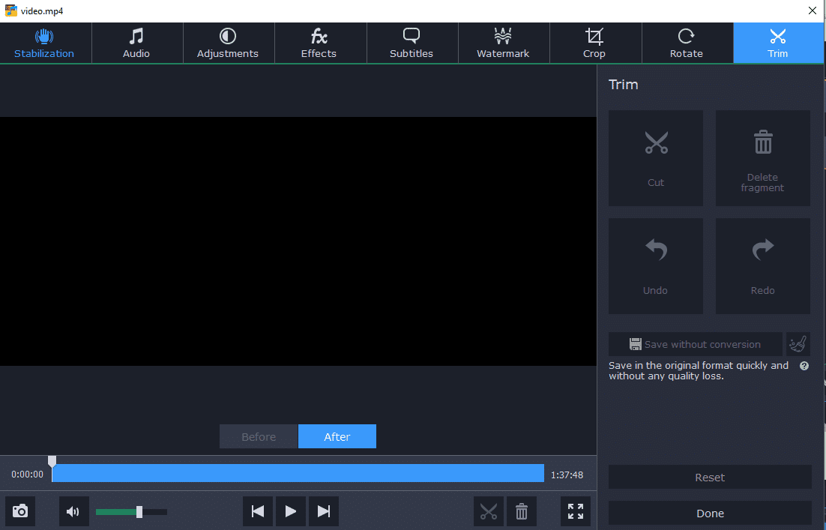826x530 pixels.
Task: Undo the last trim action
Action: coord(656,266)
